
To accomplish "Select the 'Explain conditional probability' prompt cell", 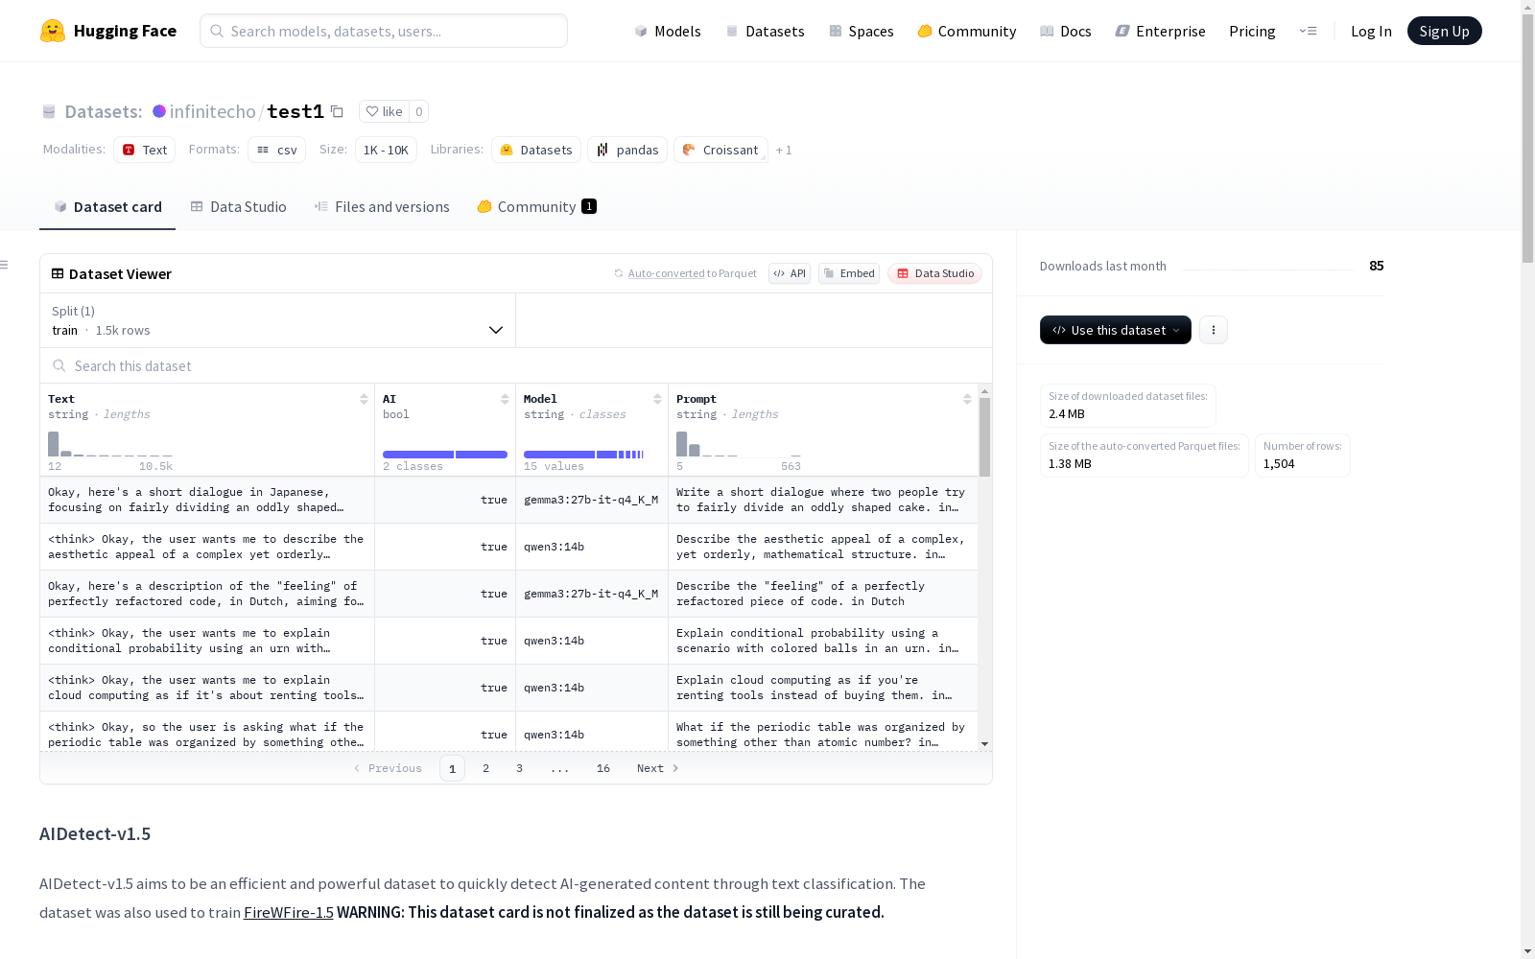I will click(x=823, y=641).
